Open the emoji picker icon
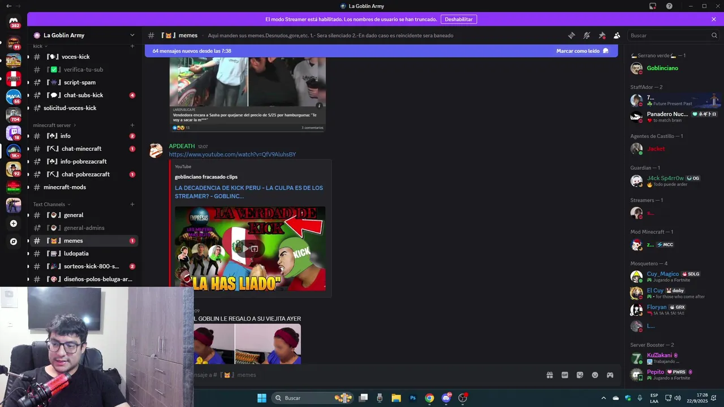The width and height of the screenshot is (724, 407). [x=595, y=375]
